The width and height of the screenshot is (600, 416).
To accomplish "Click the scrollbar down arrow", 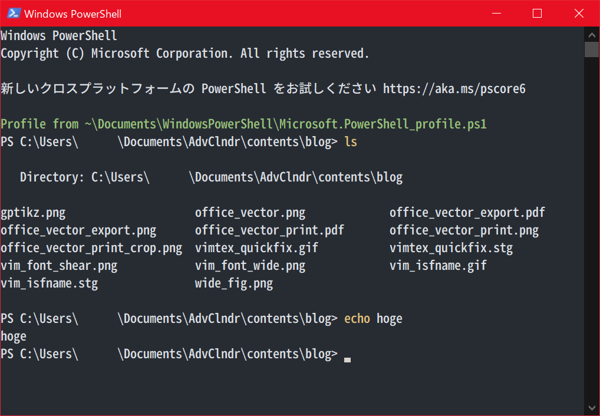I will pos(592,408).
